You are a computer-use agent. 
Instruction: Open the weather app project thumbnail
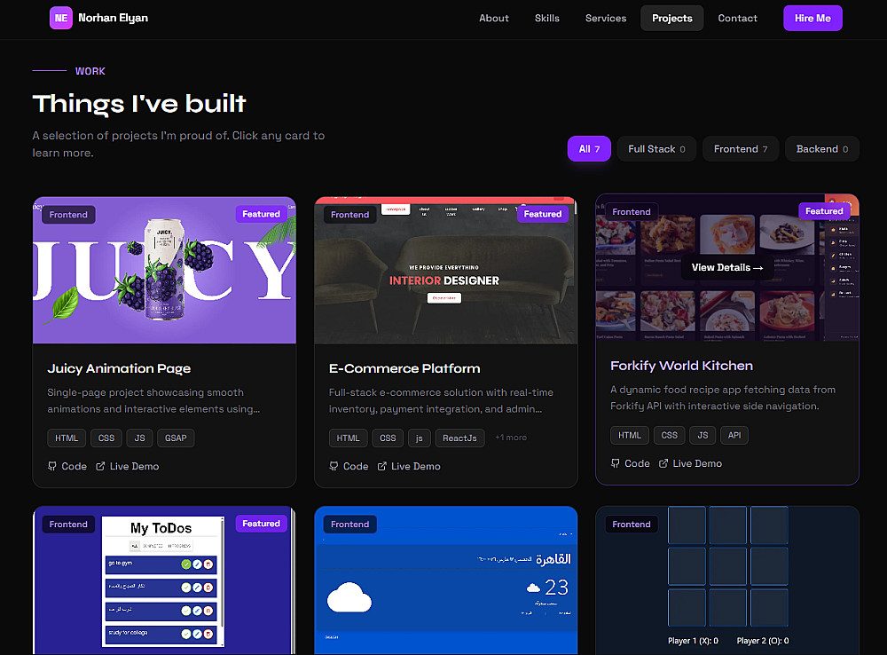446,580
